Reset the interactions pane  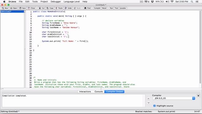tap(104, 8)
